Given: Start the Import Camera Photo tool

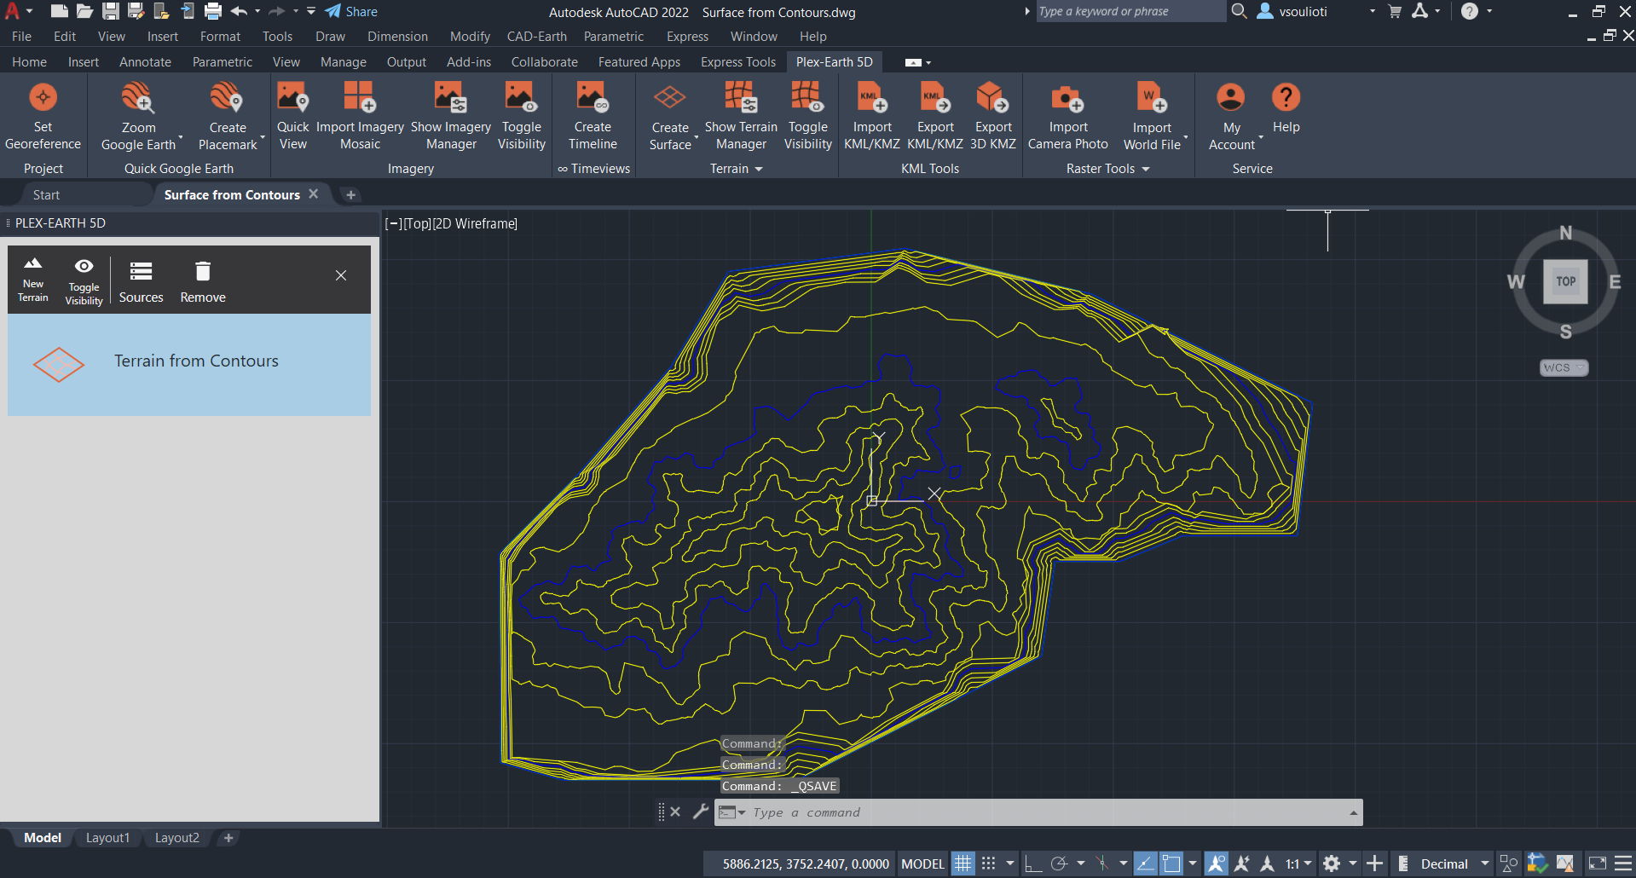Looking at the screenshot, I should tap(1067, 114).
